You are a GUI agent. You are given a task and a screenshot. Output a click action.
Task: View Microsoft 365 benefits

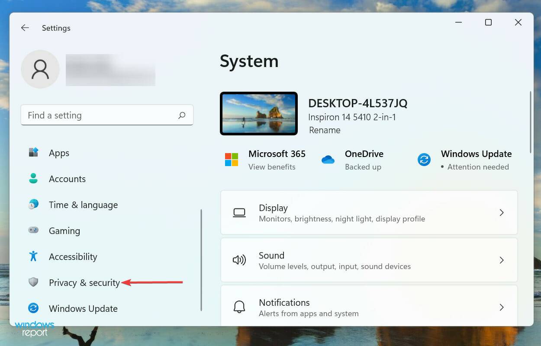coord(272,167)
